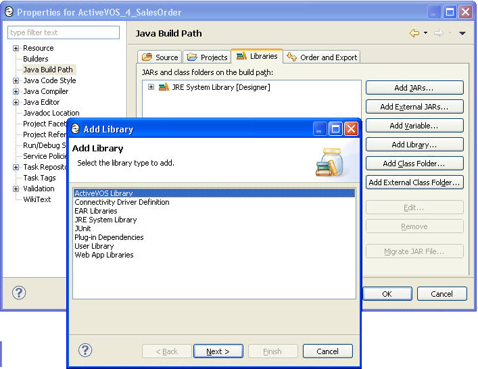Viewport: 478px width, 369px height.
Task: Click the help icon in Properties window
Action: click(x=19, y=293)
